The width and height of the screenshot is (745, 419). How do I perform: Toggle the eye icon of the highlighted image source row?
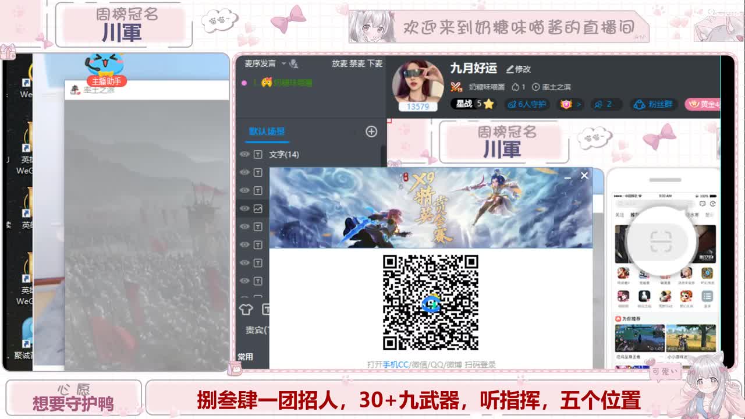pos(244,208)
